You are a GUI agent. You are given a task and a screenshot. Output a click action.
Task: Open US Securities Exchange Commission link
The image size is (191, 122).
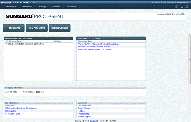[21, 108]
